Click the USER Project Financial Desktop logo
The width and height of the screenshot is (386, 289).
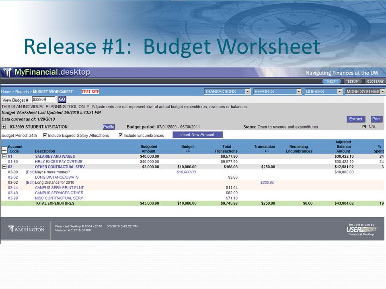(361, 230)
